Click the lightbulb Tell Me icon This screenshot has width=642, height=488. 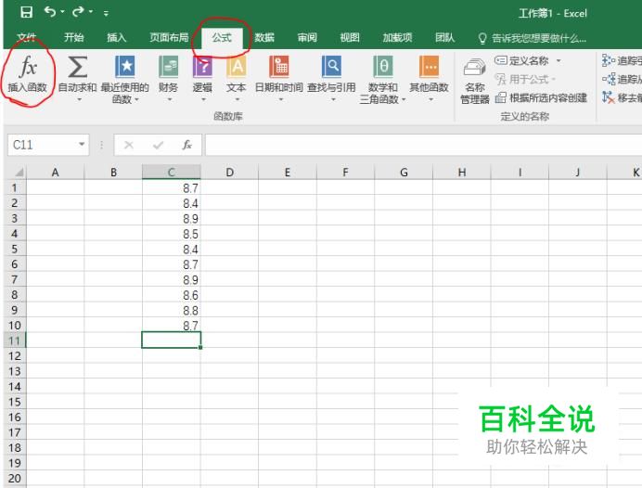pyautogui.click(x=482, y=38)
